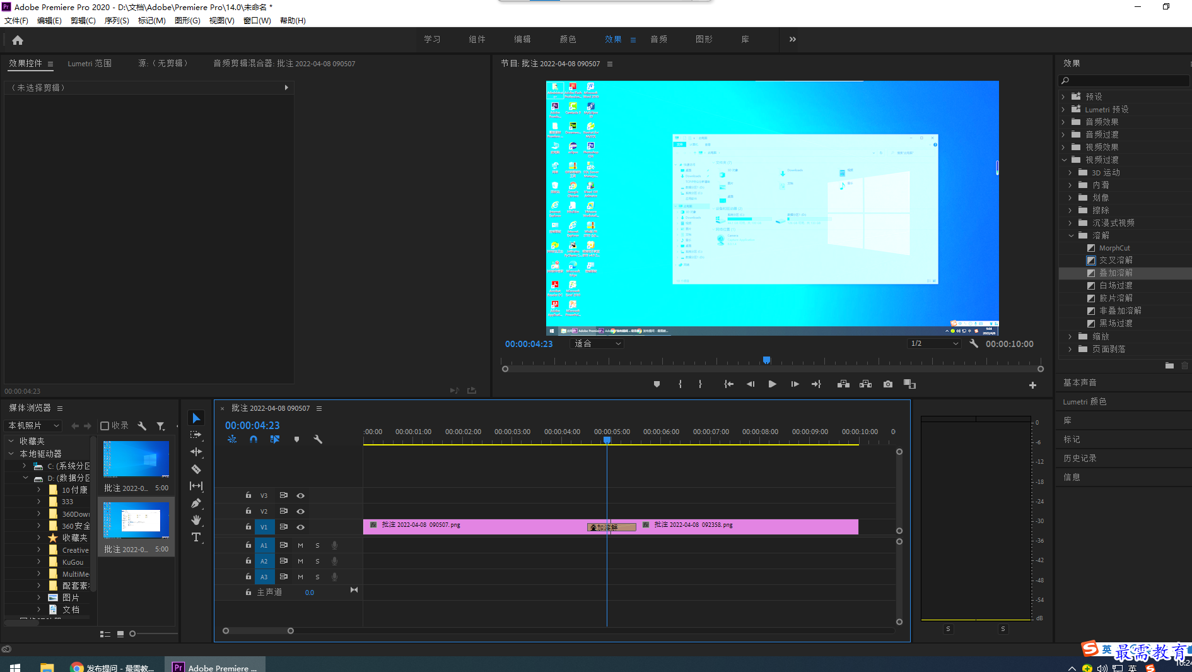
Task: Adjust the media browser thumbnail size slider
Action: point(132,634)
